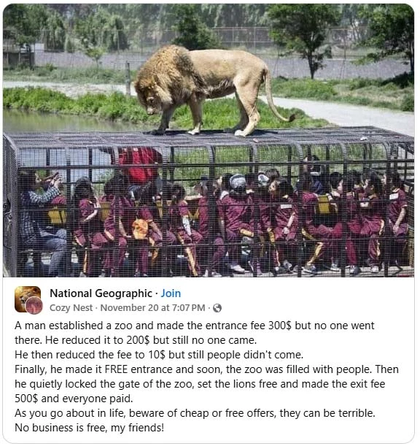Image resolution: width=420 pixels, height=446 pixels.
Task: Click the text "500$ and everyone paid."
Action: tap(74, 399)
